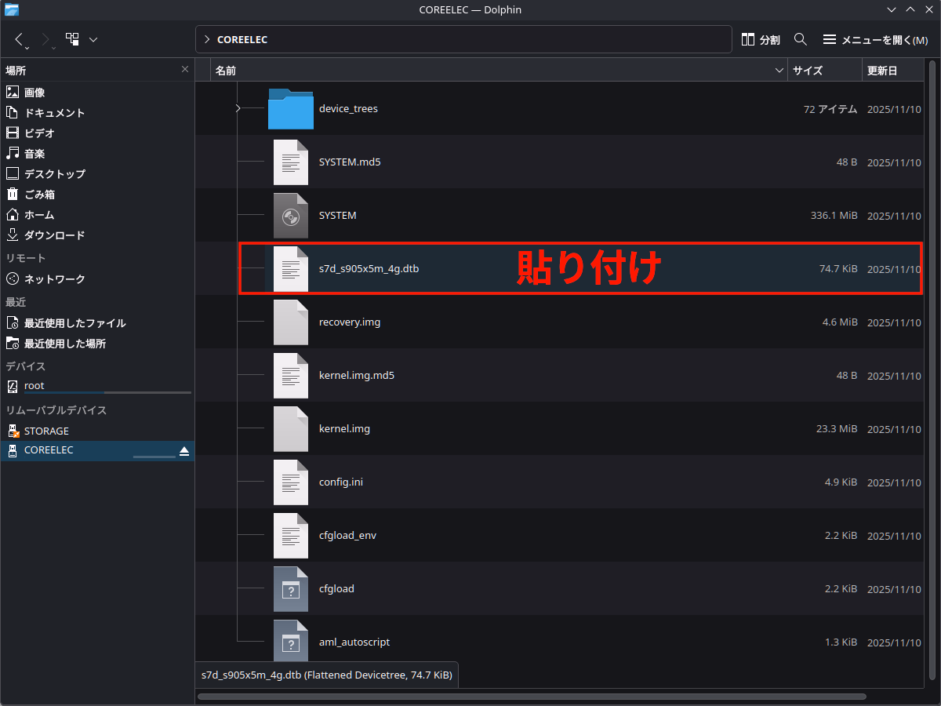This screenshot has width=941, height=706.
Task: Open the view mode icon in toolbar
Action: pos(72,39)
